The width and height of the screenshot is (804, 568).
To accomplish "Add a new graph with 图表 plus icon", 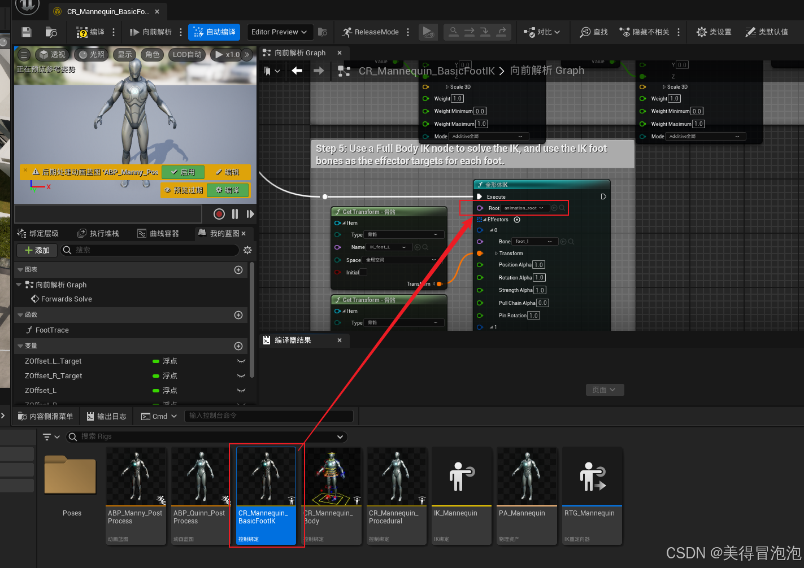I will pos(238,270).
